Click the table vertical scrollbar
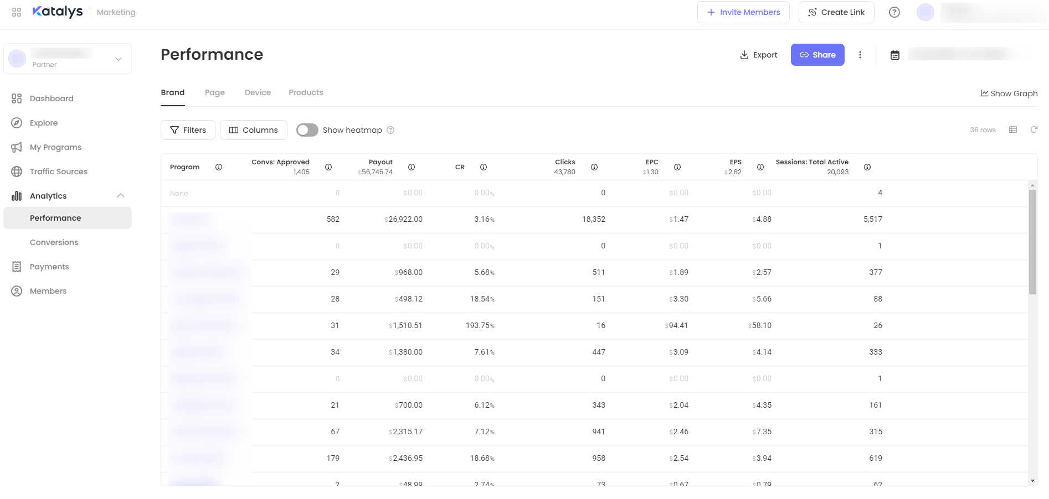 point(1032,242)
